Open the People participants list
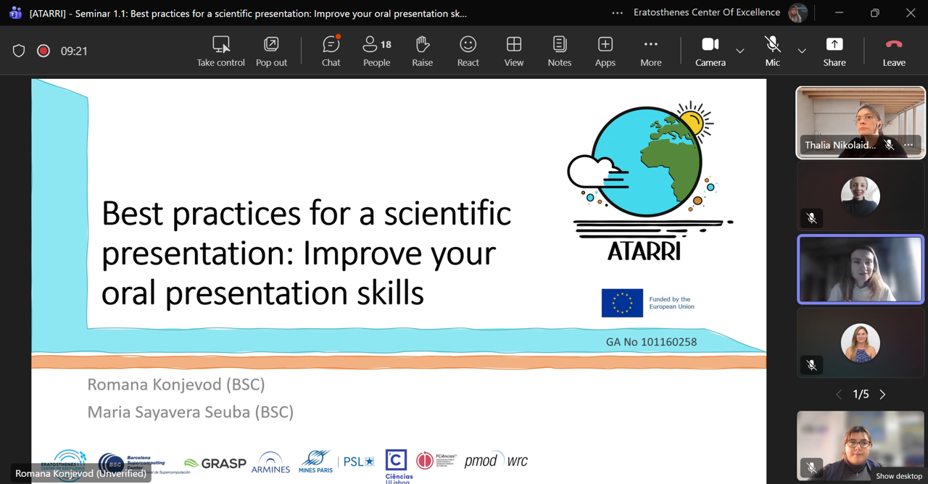928x484 pixels. (376, 51)
